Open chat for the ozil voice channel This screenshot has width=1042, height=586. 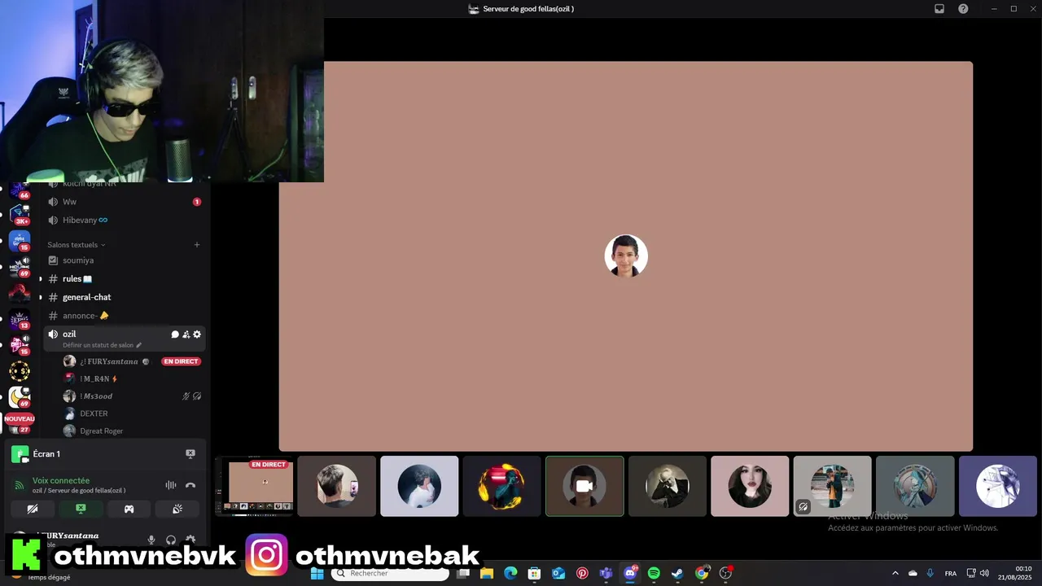point(175,335)
